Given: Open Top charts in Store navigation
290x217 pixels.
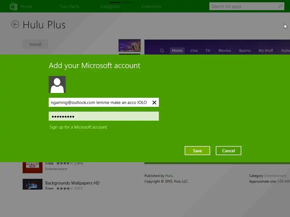Looking at the screenshot, I should tap(69, 6).
